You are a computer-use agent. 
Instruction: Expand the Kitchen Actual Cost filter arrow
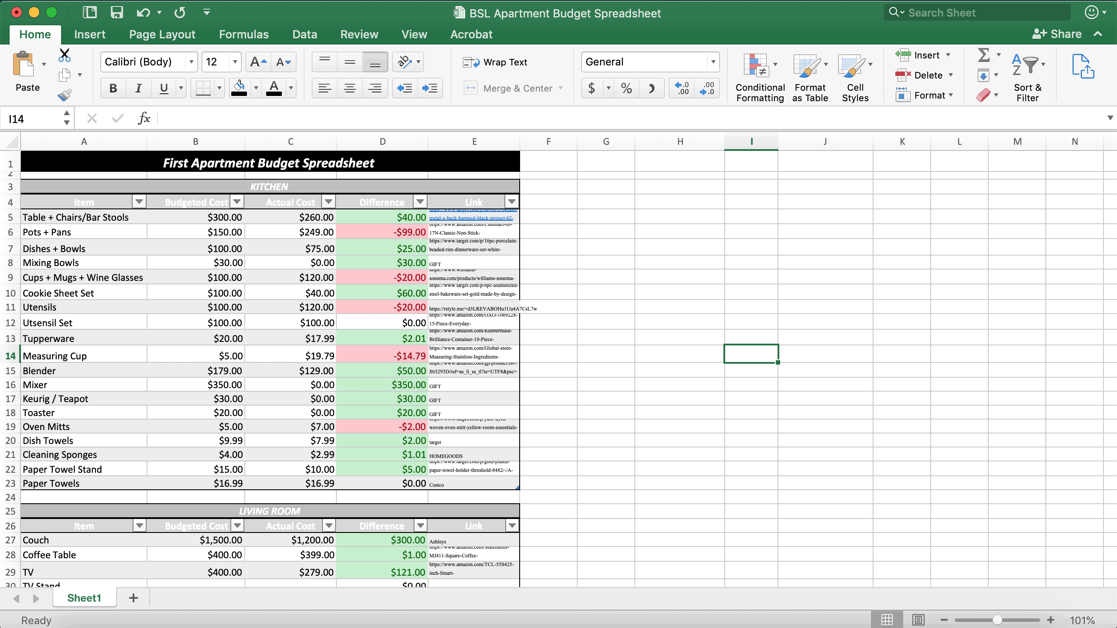pyautogui.click(x=329, y=201)
